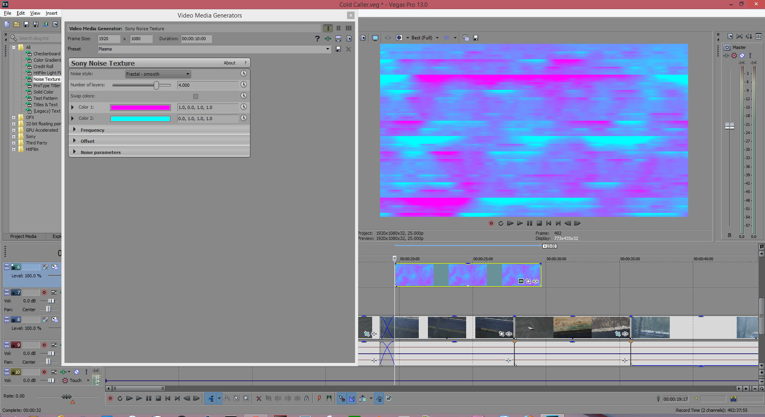Select the Envelope Edit tool

227,398
